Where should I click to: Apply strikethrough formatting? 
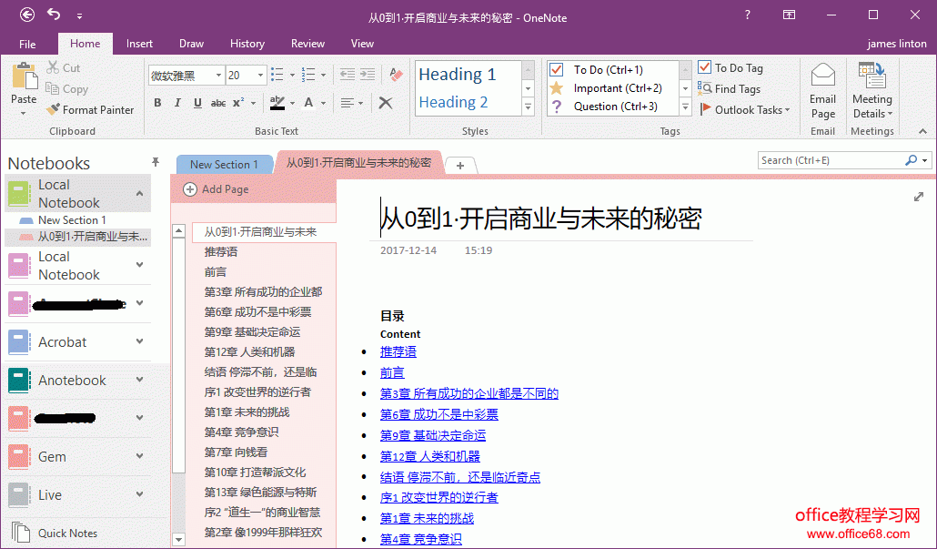point(218,103)
